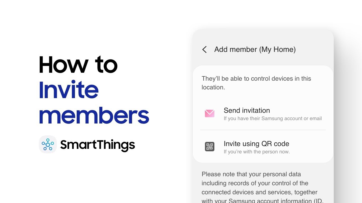Click the divider line between invitation options

point(263,130)
